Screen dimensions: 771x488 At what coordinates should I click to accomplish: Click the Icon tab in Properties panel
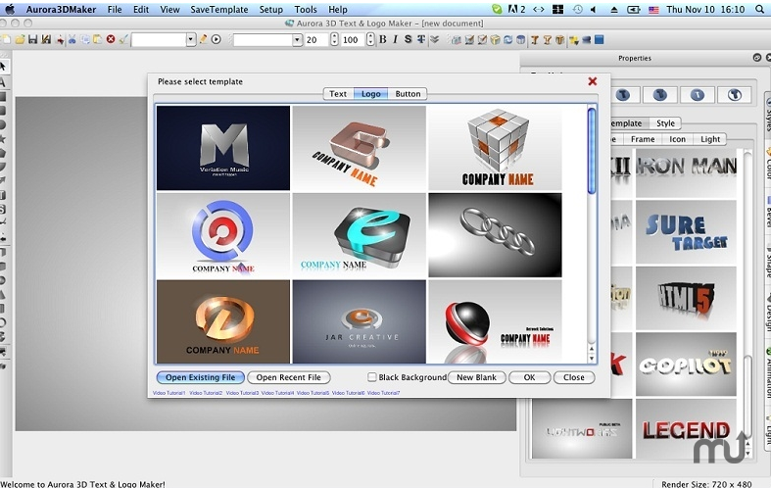point(677,139)
